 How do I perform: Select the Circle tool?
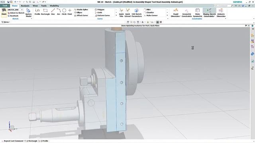pyautogui.click(x=64, y=12)
